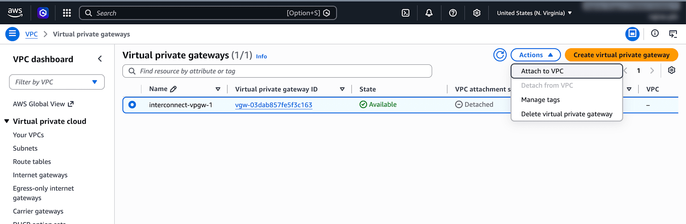Click the Amazon Q icon inside search box
686x224 pixels.
tap(327, 13)
